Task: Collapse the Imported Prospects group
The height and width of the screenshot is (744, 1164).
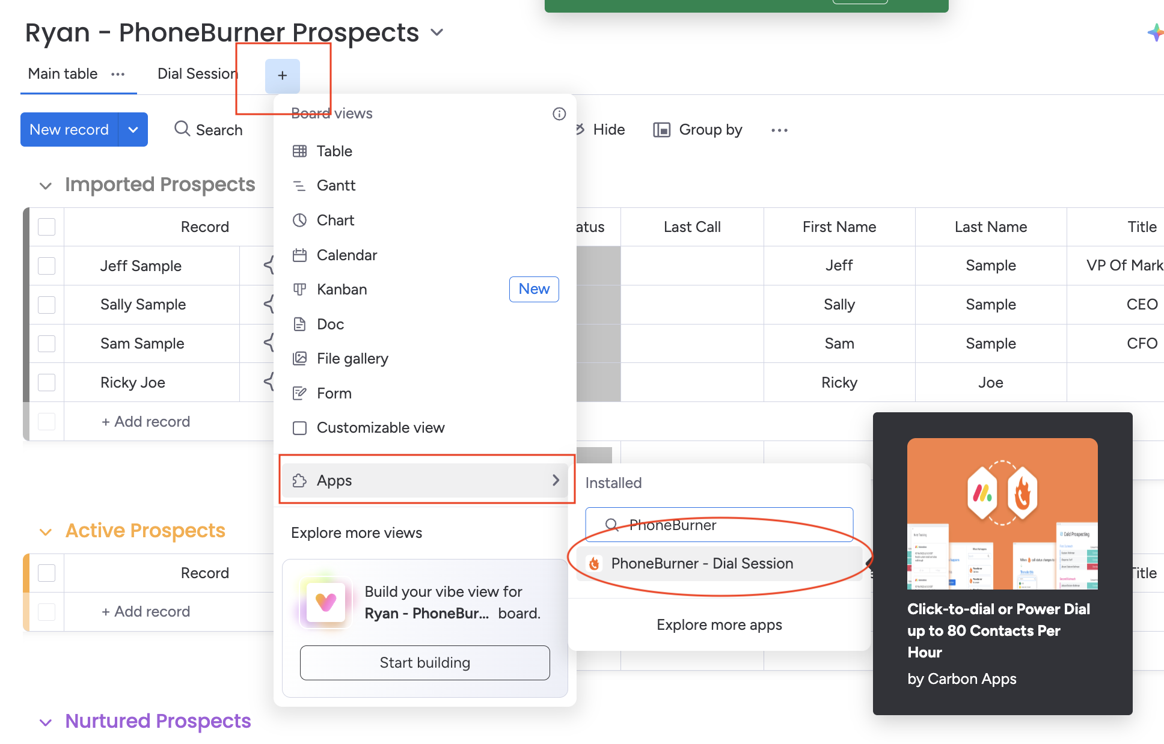Action: coord(45,186)
